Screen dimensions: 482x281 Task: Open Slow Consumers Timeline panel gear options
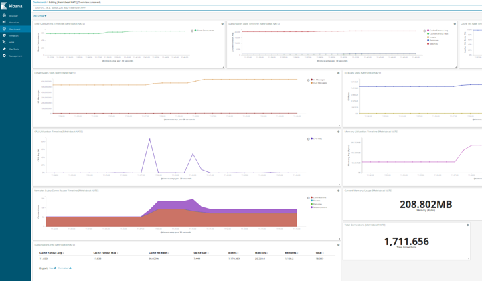pyautogui.click(x=222, y=23)
